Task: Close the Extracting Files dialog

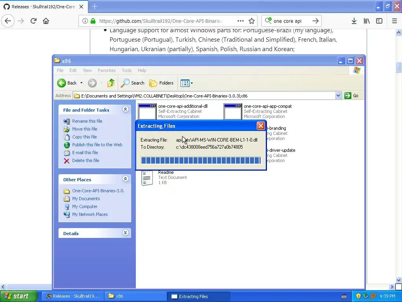Action: coord(261,126)
